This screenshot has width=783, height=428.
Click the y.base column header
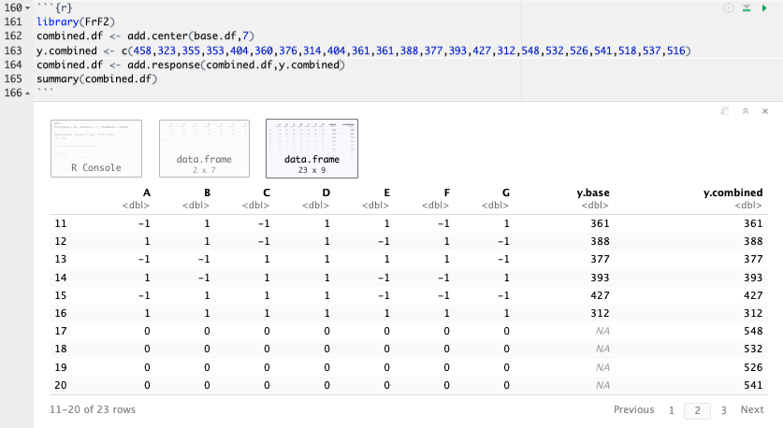click(593, 193)
